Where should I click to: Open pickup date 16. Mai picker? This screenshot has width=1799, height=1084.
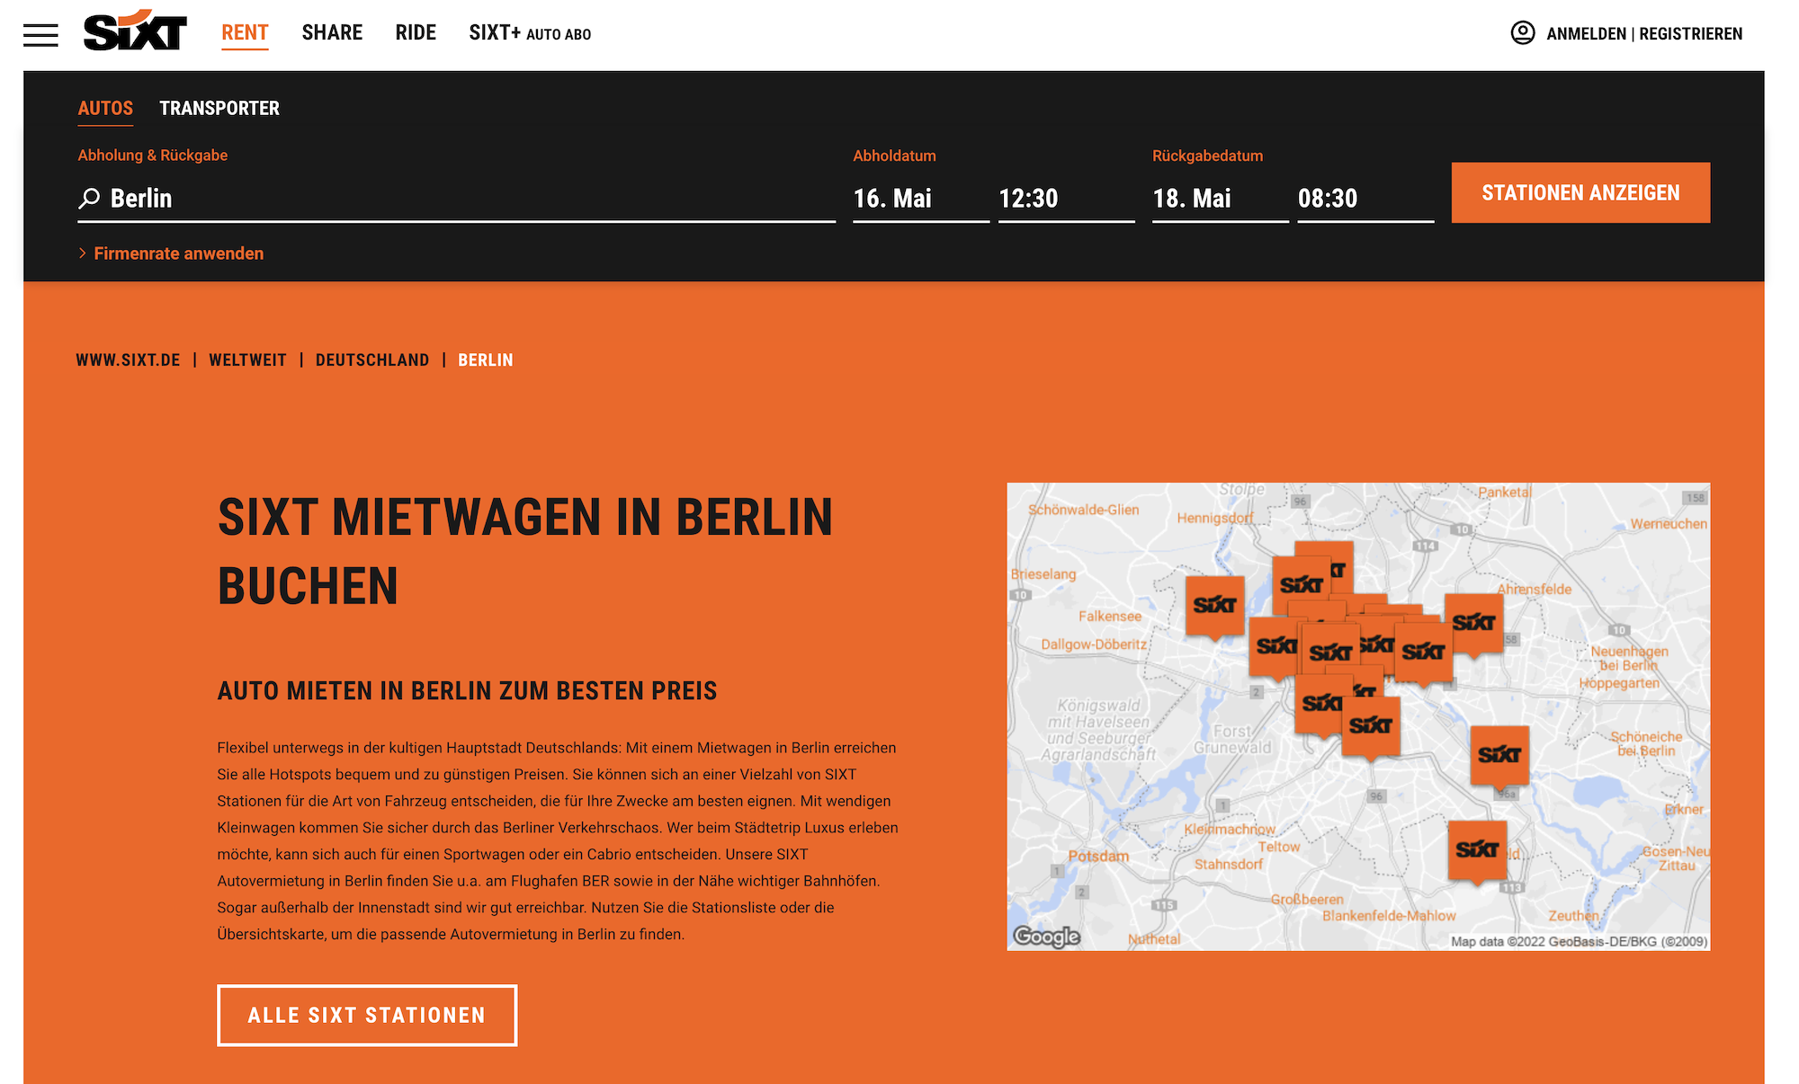pyautogui.click(x=921, y=199)
